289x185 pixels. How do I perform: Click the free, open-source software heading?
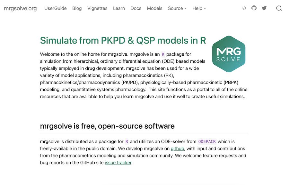click(107, 126)
